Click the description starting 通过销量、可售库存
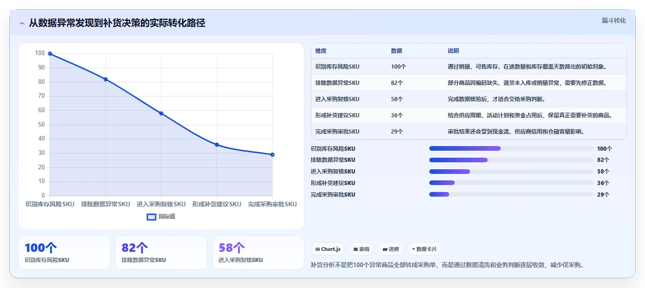The image size is (645, 288). [528, 67]
